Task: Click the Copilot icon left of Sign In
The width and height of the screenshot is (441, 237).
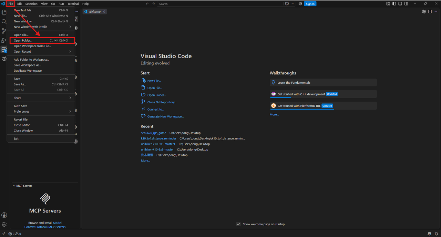Action: [300, 4]
